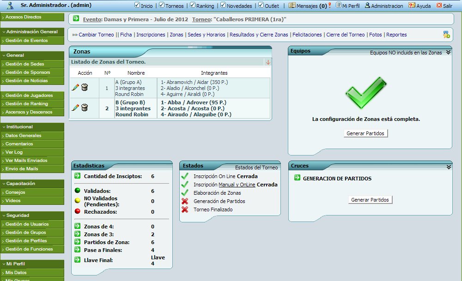This screenshot has height=281, width=462.
Task: Click the Salir logout icon
Action: pos(438,6)
